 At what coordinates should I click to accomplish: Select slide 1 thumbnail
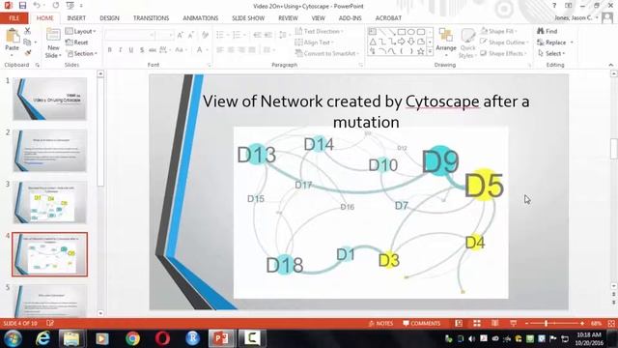point(49,99)
